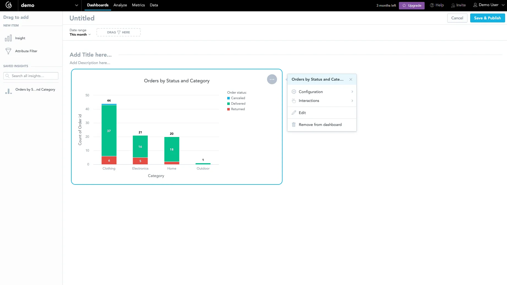Image resolution: width=507 pixels, height=285 pixels.
Task: Expand the Demo User account menu
Action: (x=488, y=5)
